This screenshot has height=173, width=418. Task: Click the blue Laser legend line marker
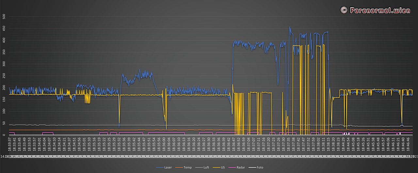160,167
